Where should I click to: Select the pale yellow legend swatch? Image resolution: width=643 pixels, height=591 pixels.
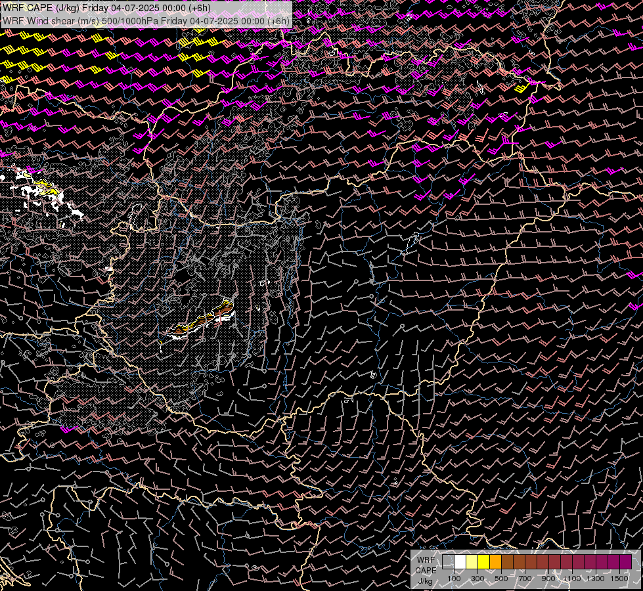pyautogui.click(x=472, y=561)
